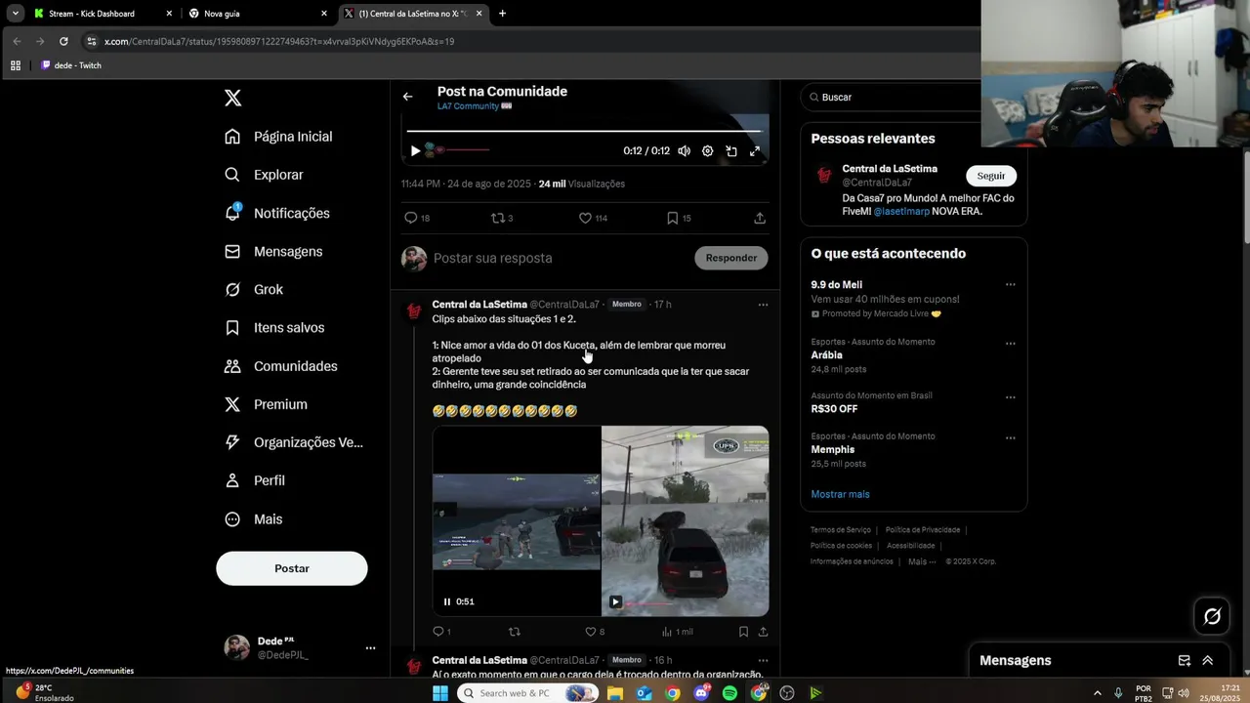Image resolution: width=1250 pixels, height=703 pixels.
Task: Repost the 17 h reply
Action: pyautogui.click(x=515, y=632)
